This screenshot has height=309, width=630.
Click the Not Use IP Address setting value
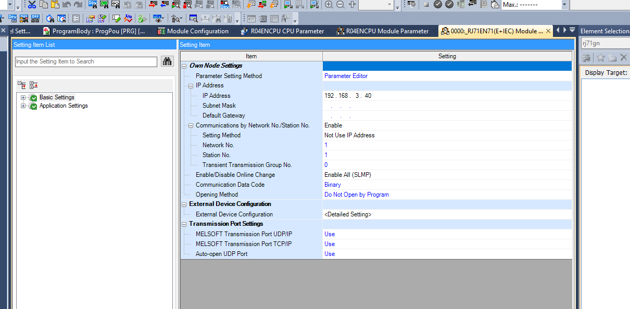click(349, 135)
